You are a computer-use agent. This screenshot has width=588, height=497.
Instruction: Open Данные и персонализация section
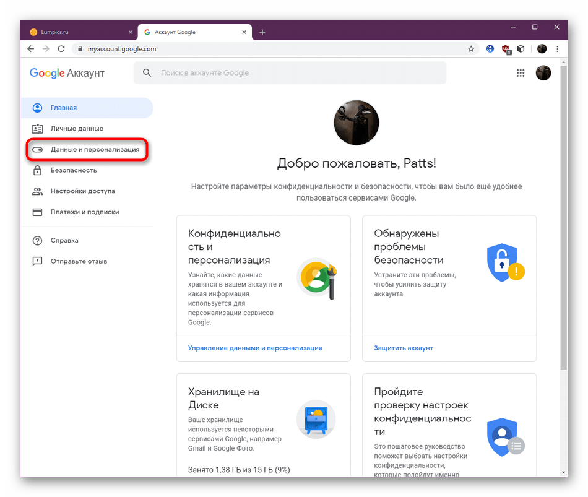[87, 150]
